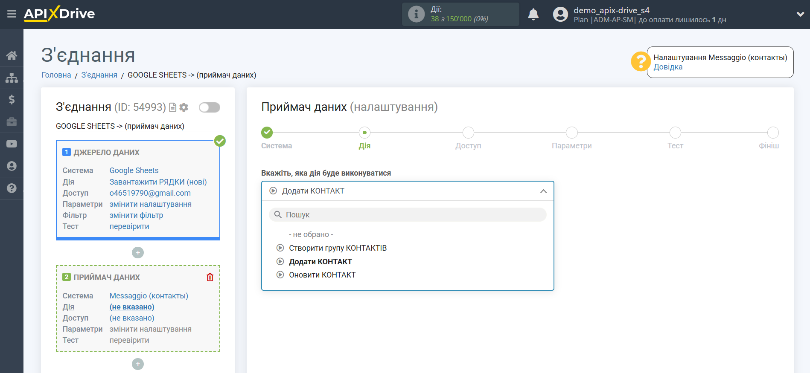Open billing dollar icon in sidebar
Image resolution: width=810 pixels, height=373 pixels.
click(12, 100)
